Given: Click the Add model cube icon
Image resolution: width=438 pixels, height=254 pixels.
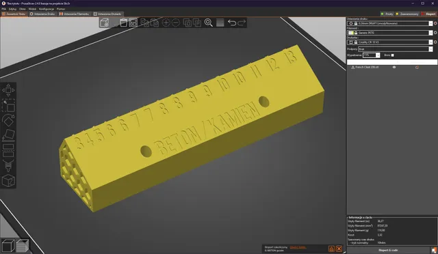Looking at the screenshot, I should click(x=105, y=23).
